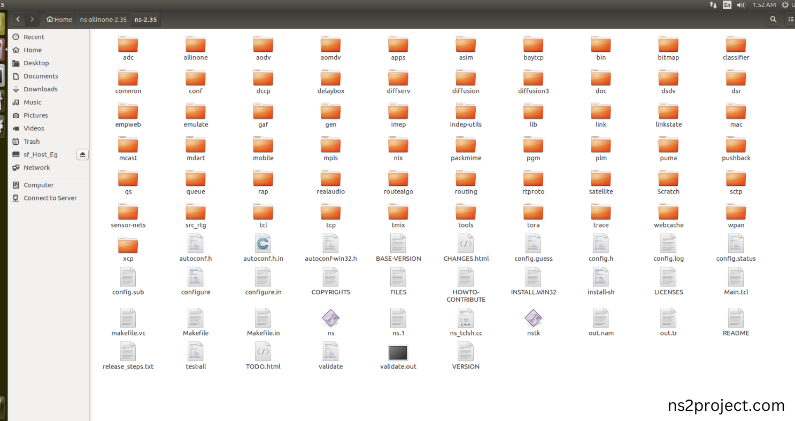Select the ns executable icon
The image size is (795, 421).
(x=330, y=319)
